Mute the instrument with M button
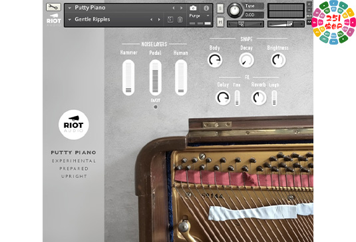The height and width of the screenshot is (242, 356). click(220, 22)
